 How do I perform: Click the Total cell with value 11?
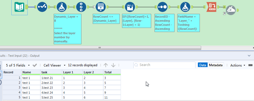[112, 97]
